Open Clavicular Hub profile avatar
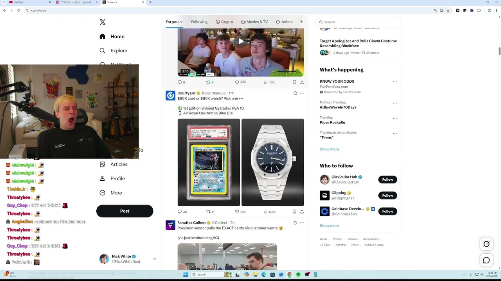Viewport: 501px width, 281px height. [324, 180]
